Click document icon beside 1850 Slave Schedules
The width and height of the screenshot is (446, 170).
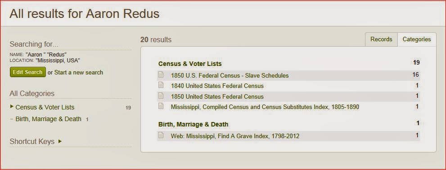point(161,75)
